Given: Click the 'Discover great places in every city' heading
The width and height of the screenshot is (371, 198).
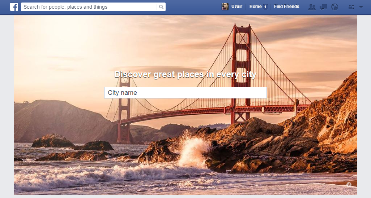Looking at the screenshot, I should point(185,75).
